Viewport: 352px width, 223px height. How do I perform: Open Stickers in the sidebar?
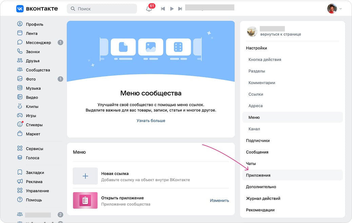(x=34, y=125)
